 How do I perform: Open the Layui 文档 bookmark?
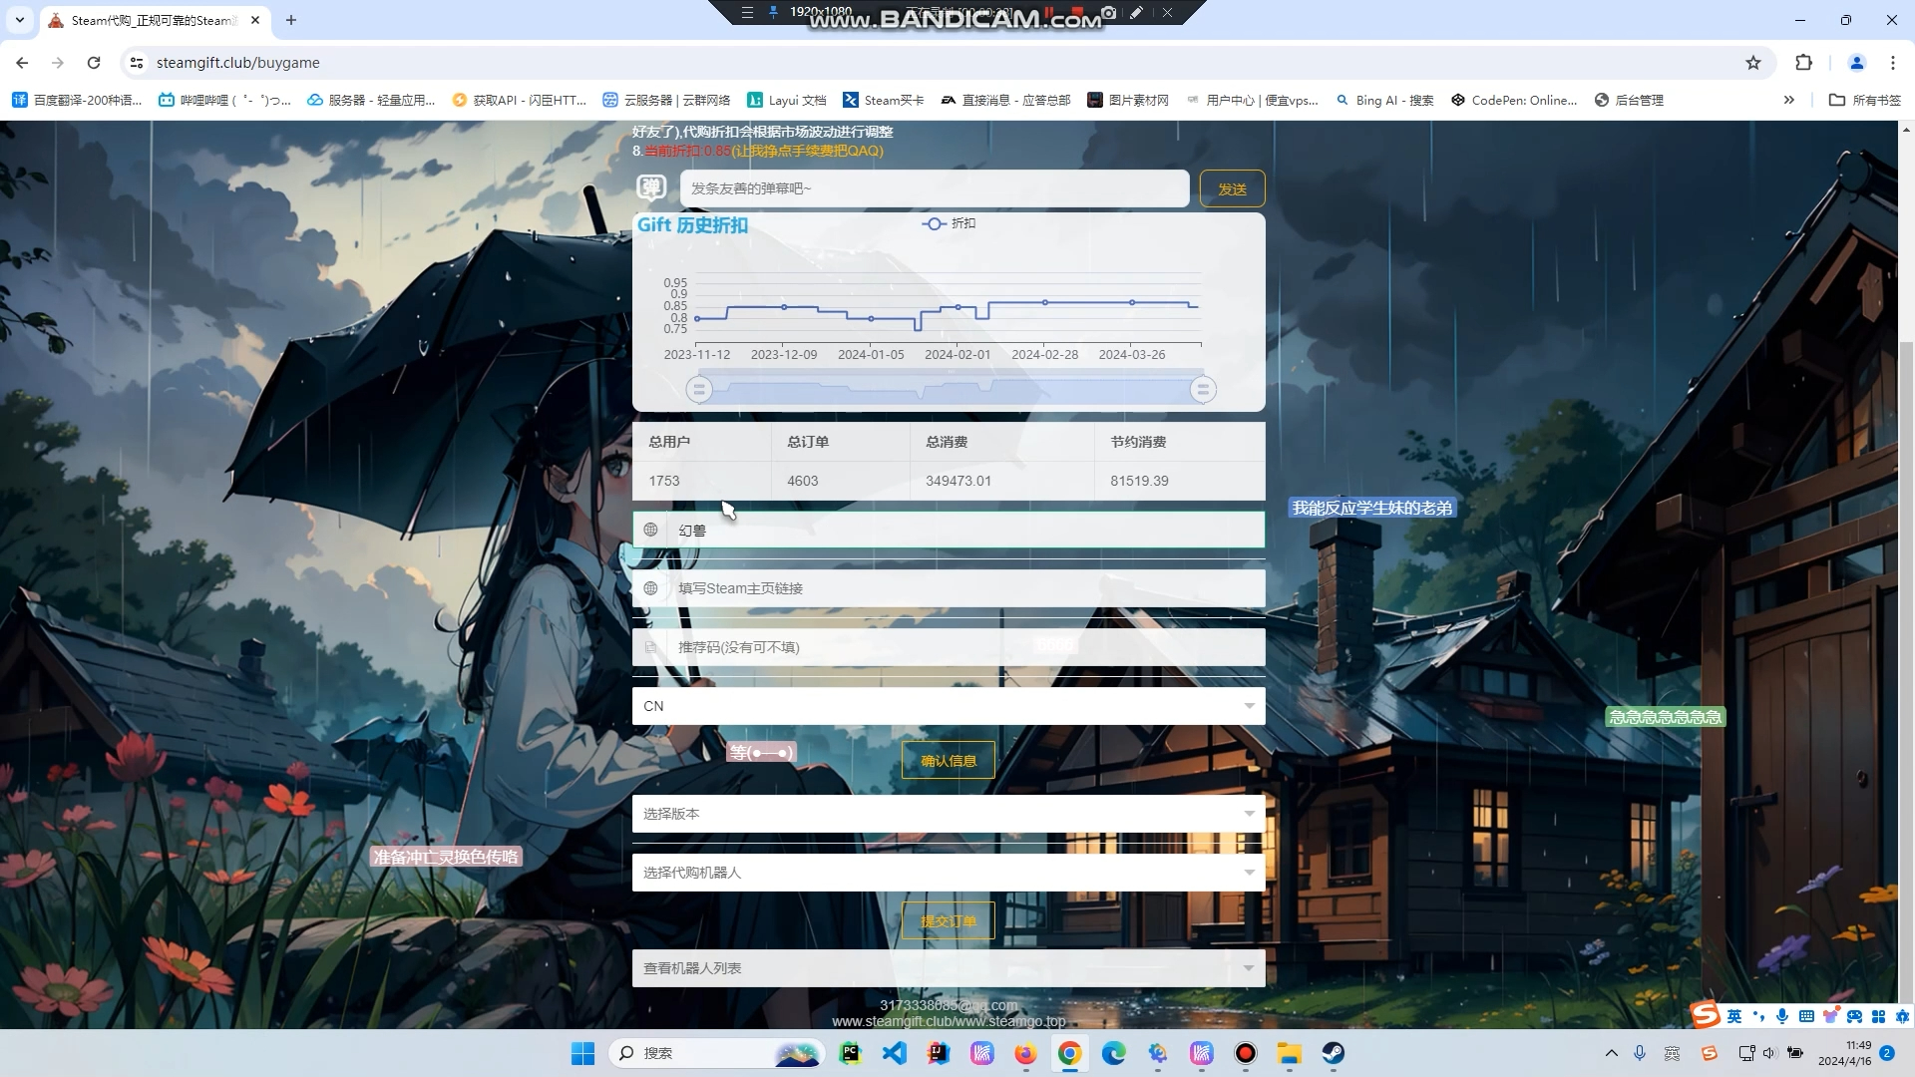pyautogui.click(x=787, y=100)
